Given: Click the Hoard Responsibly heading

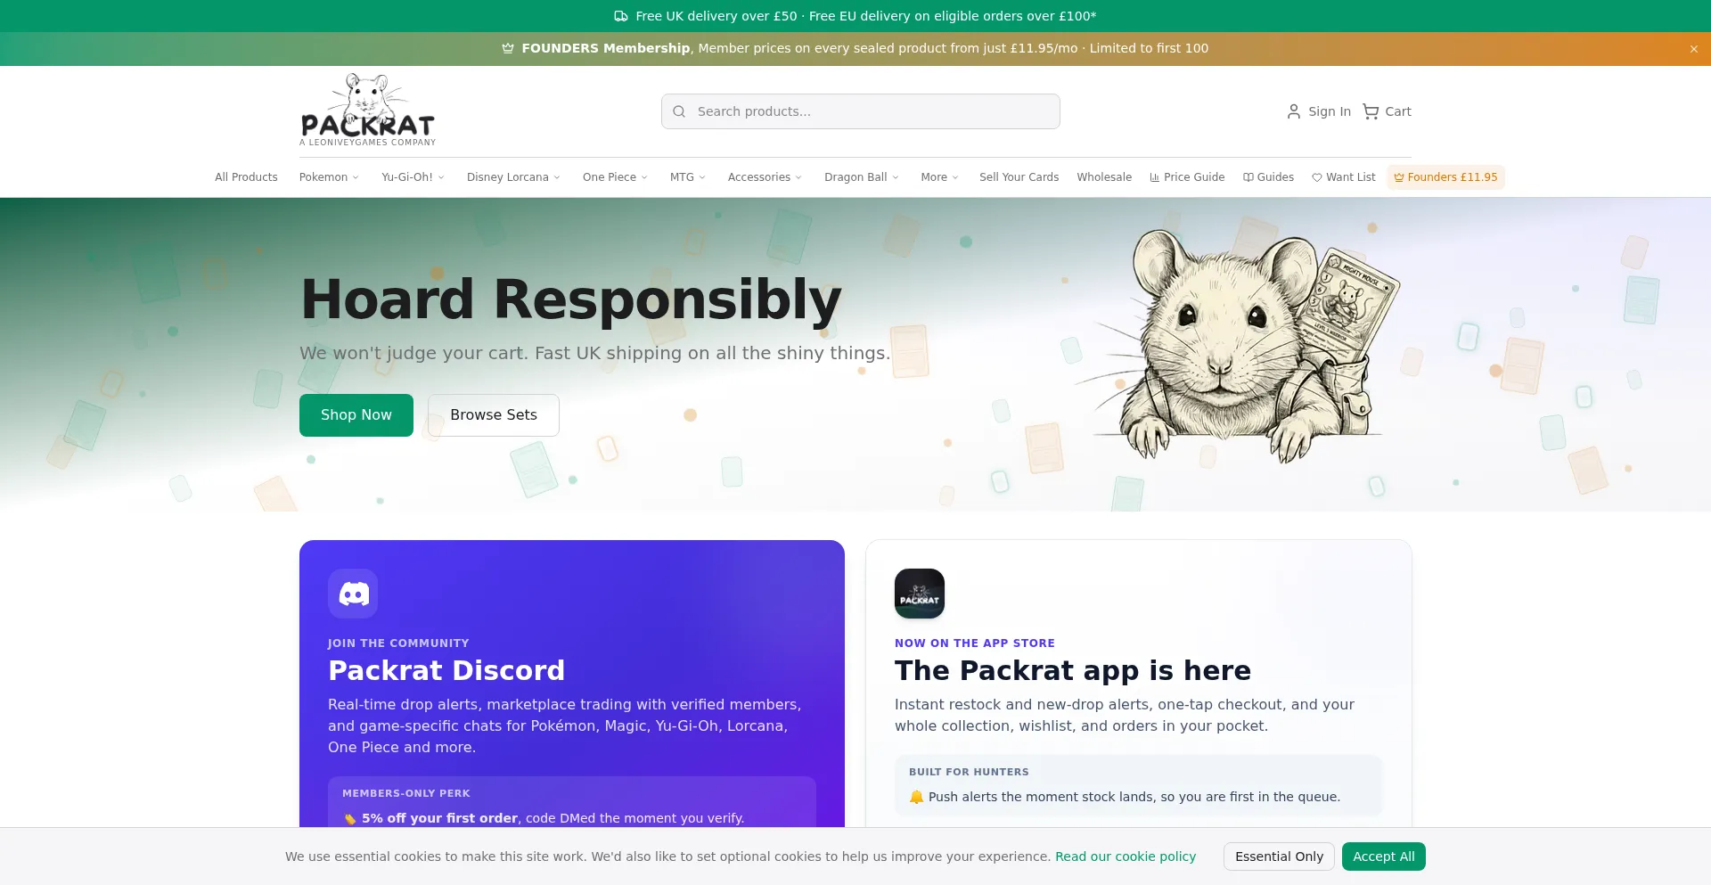Looking at the screenshot, I should point(571,299).
